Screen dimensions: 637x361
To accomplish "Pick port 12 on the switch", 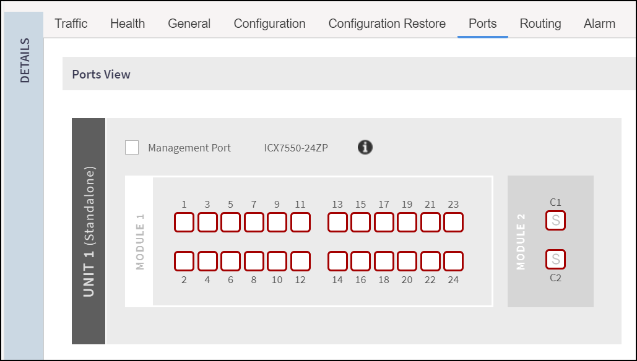I will pyautogui.click(x=301, y=261).
